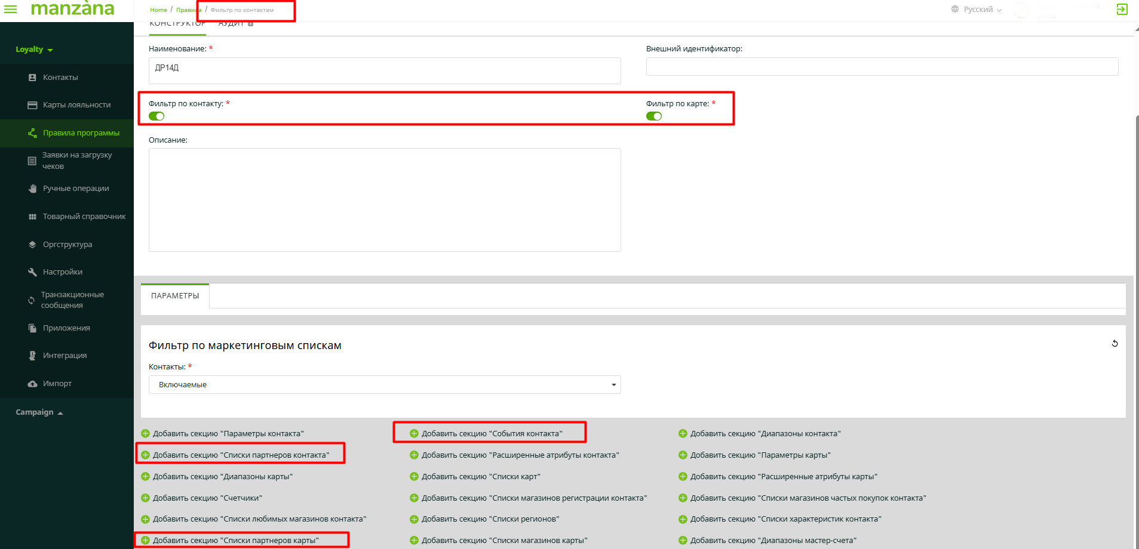
Task: Switch to the ПАРАМЕТРЫ tab
Action: tap(175, 296)
